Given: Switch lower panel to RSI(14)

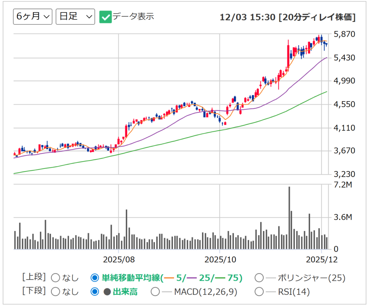Looking at the screenshot, I should 259,292.
